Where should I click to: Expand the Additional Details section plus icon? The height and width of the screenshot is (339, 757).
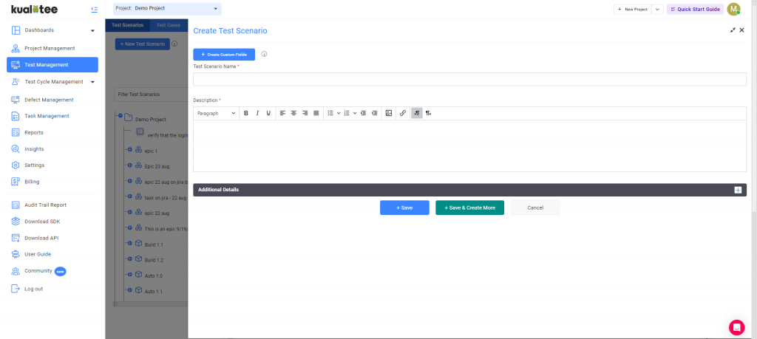pos(738,190)
